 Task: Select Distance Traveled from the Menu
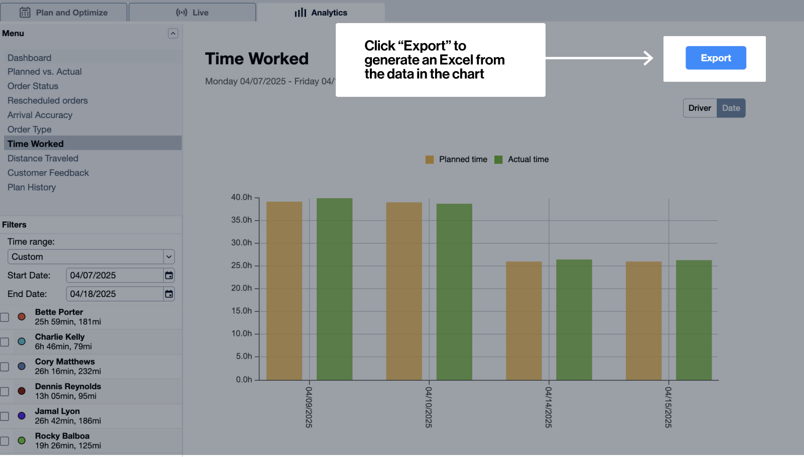pos(43,158)
